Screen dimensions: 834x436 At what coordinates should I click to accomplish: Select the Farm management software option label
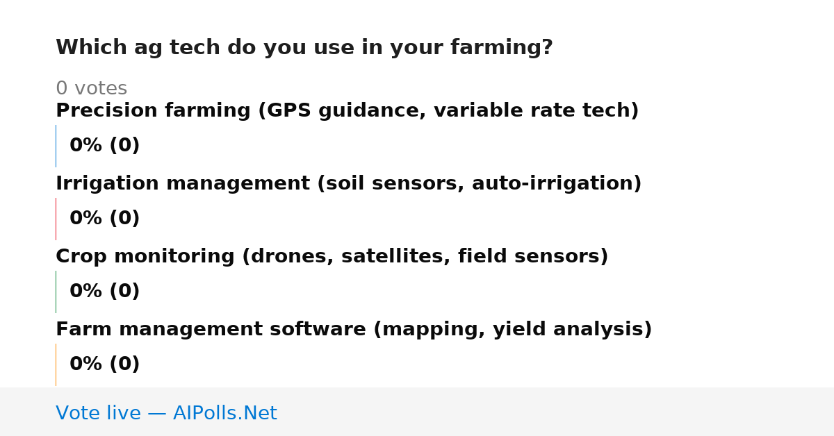[354, 330]
